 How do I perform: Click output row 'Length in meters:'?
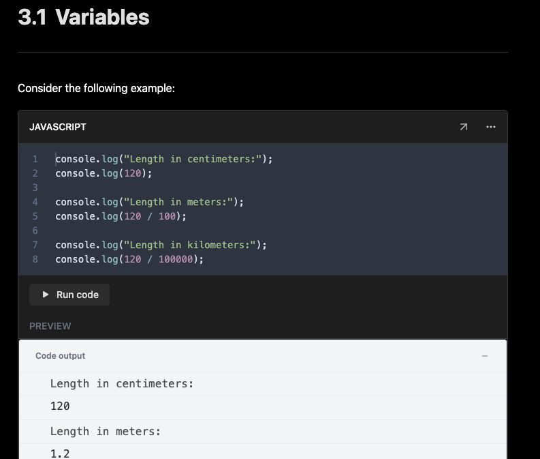point(106,432)
